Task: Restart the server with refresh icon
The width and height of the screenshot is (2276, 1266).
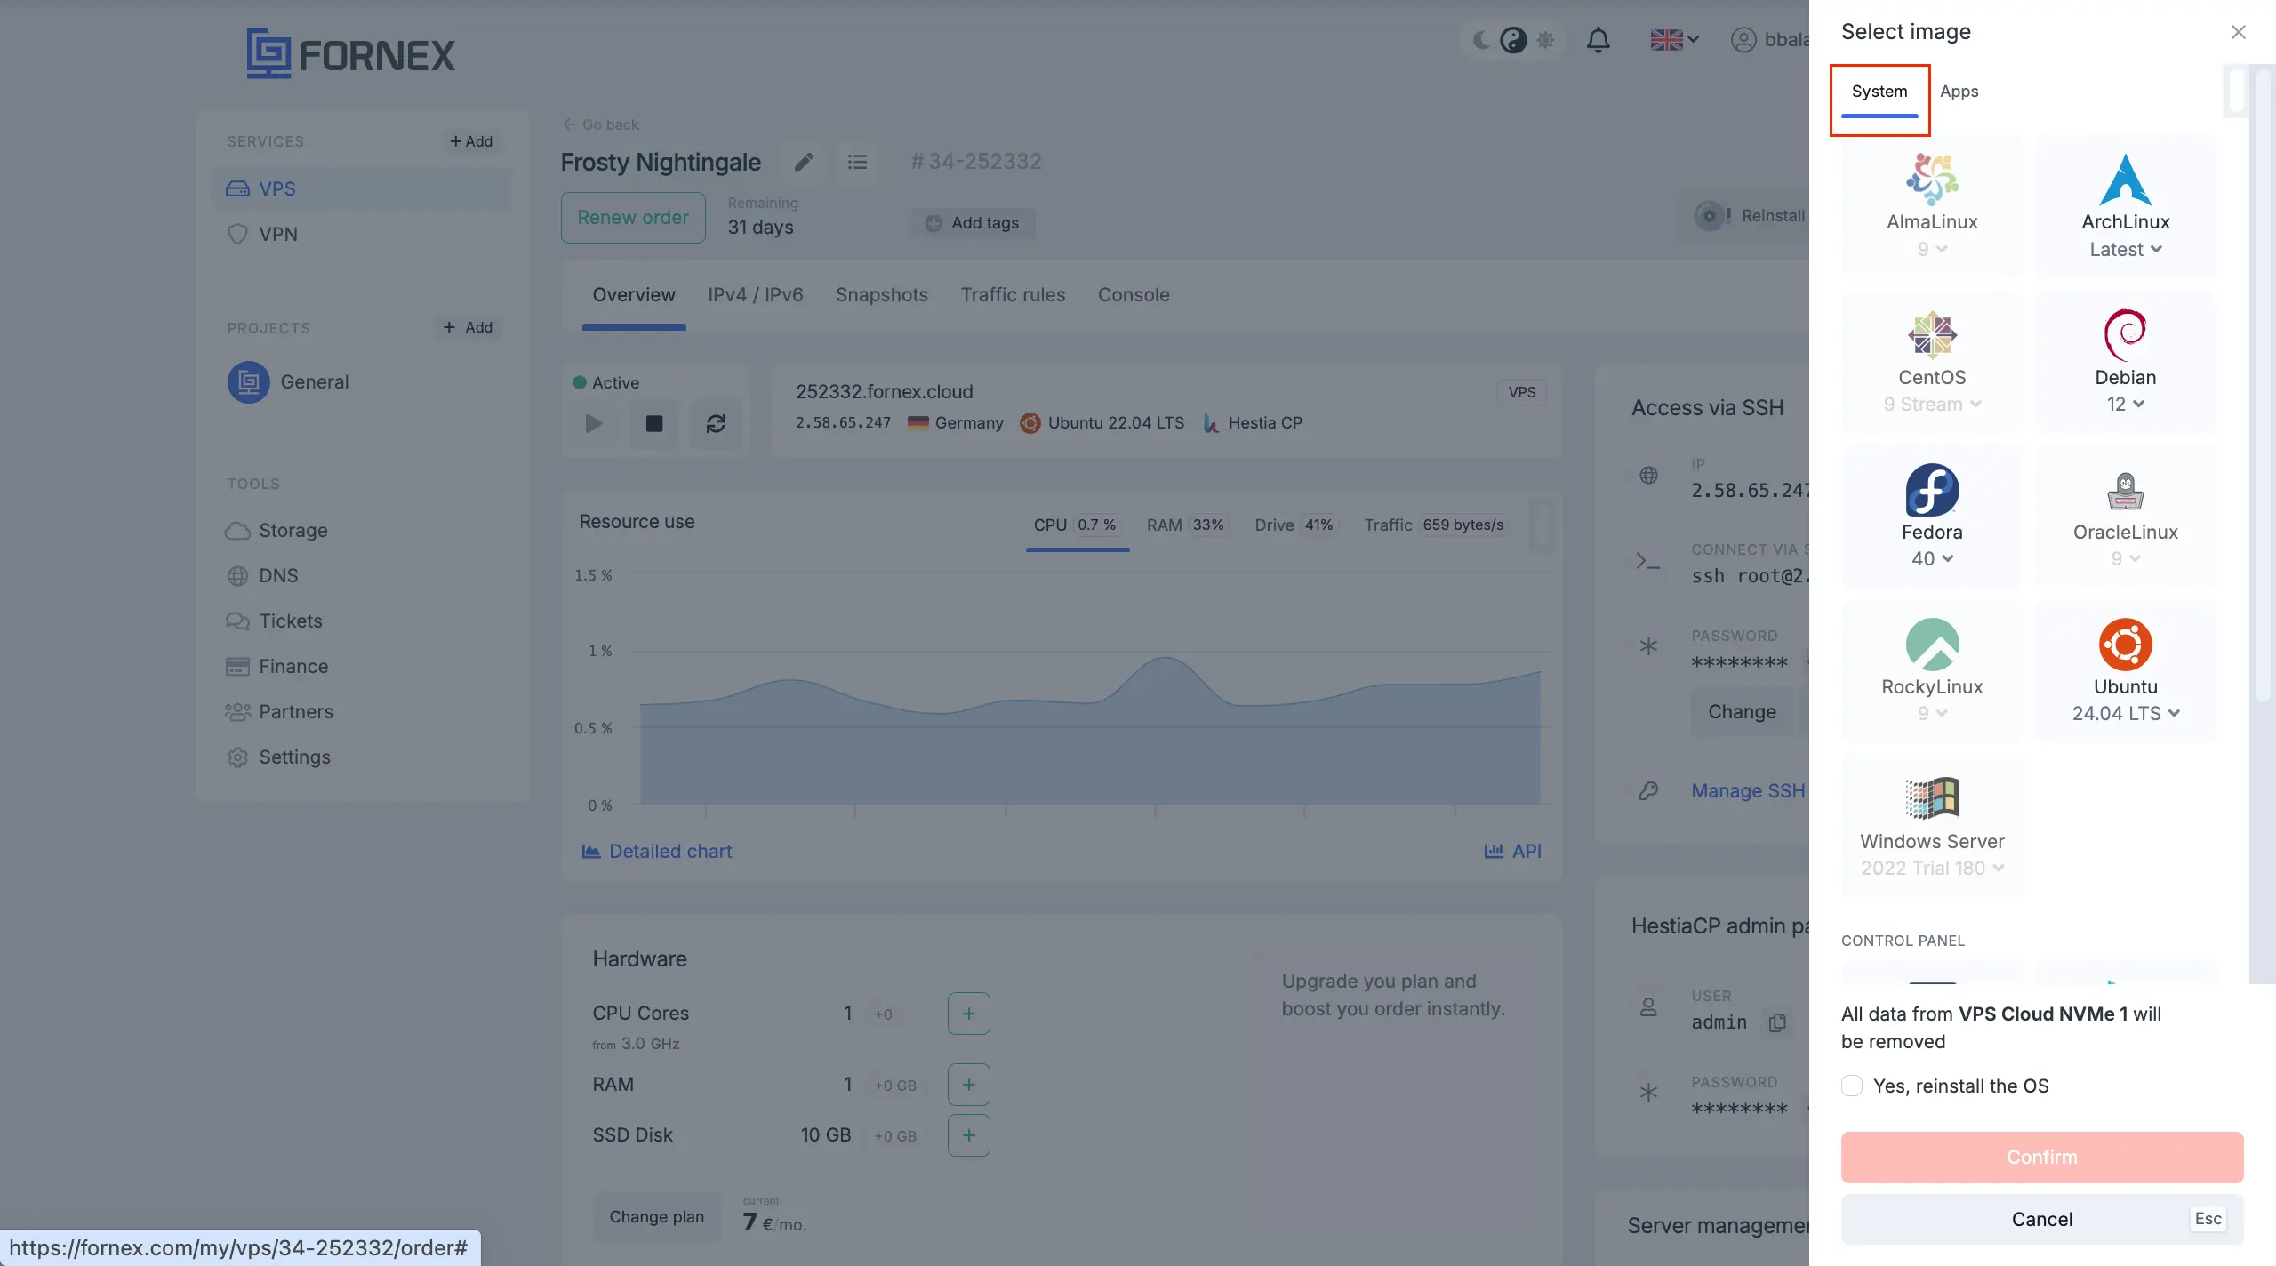Action: [716, 423]
